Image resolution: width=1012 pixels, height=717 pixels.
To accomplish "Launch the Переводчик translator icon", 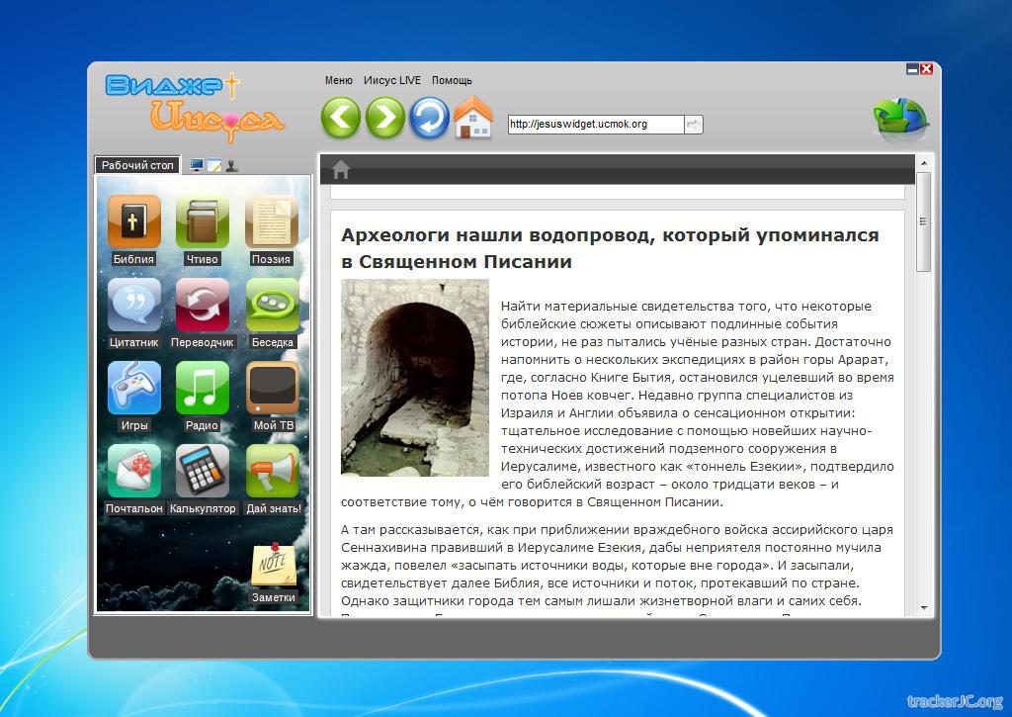I will tap(202, 305).
